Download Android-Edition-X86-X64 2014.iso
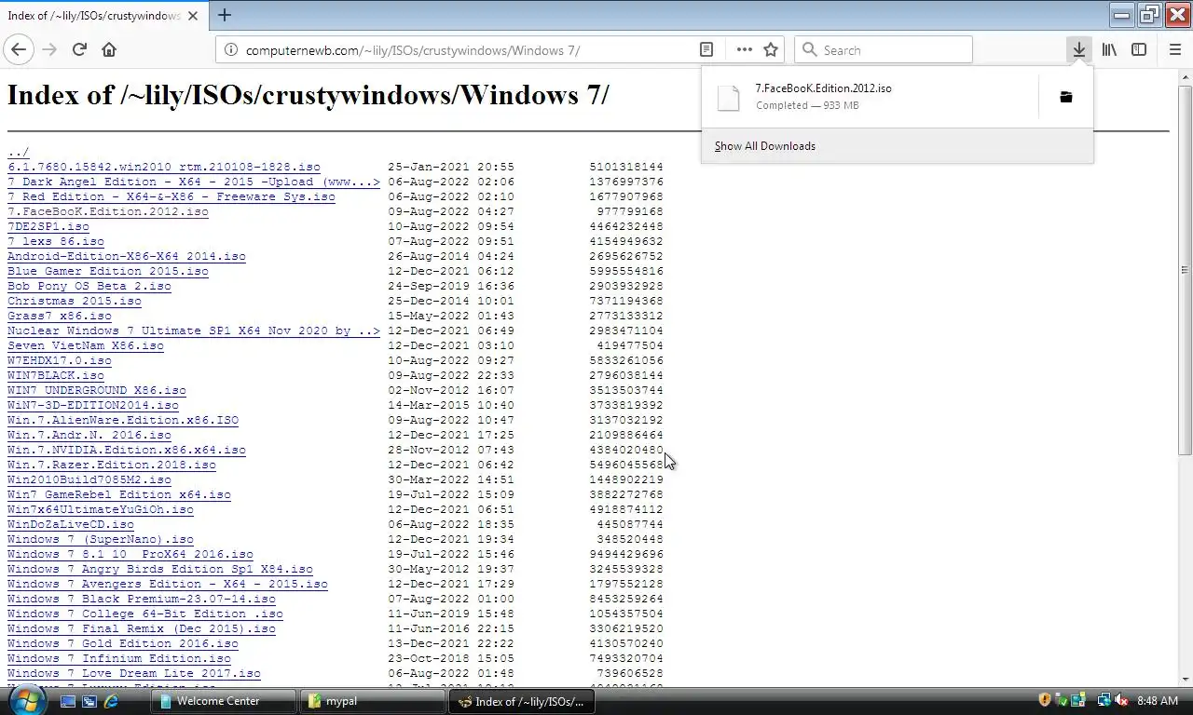This screenshot has width=1193, height=715. 126,256
